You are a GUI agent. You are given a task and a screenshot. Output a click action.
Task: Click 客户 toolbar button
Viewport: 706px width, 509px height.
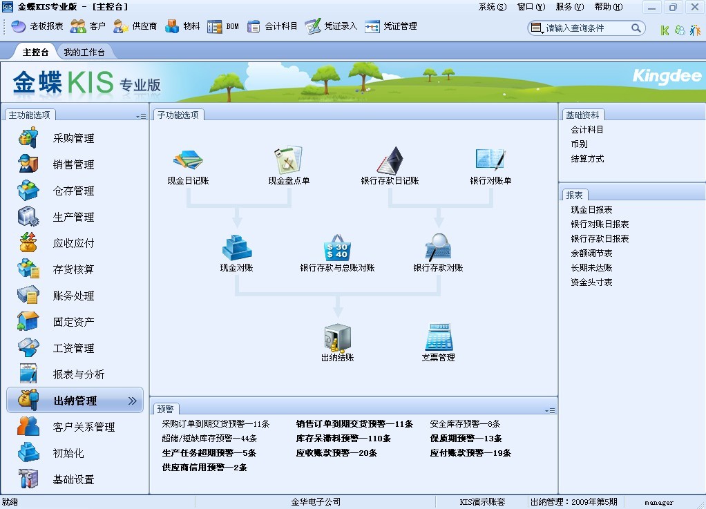coord(88,26)
